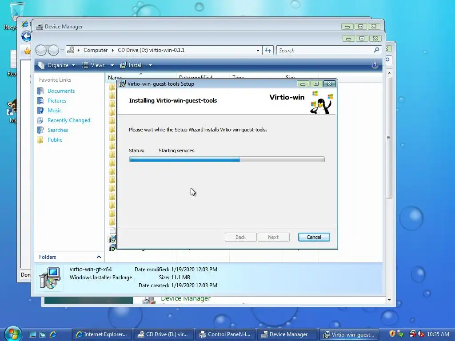Click Switch between windows quick launch icon
This screenshot has height=341, width=455.
tap(43, 334)
